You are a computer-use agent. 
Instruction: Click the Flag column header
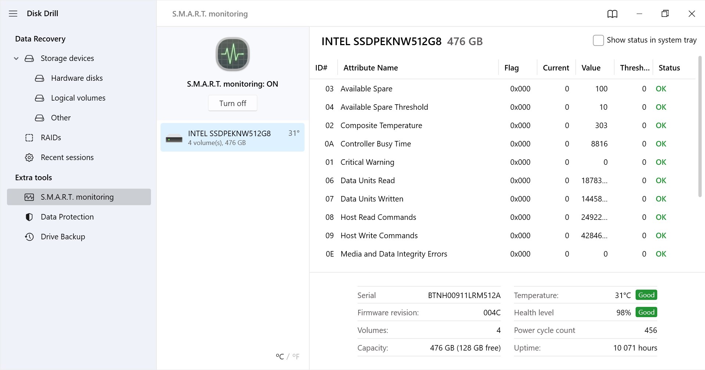point(511,68)
